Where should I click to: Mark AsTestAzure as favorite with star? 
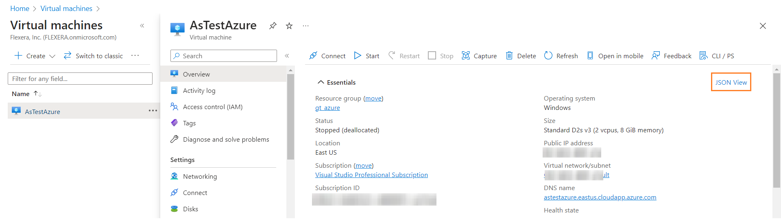pyautogui.click(x=289, y=26)
